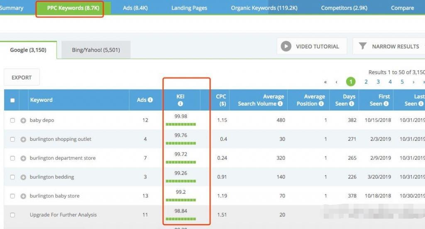Click the KEI bar for burlington bedding

(181, 181)
